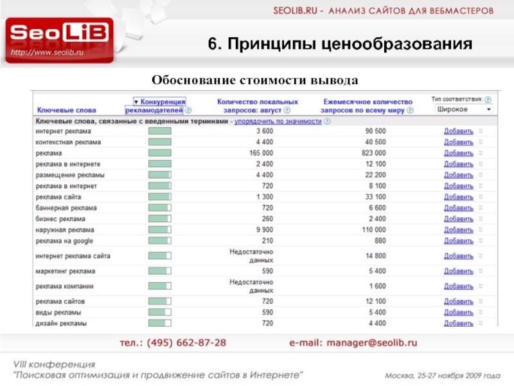Screen dimensions: 514x386
Task: Sort by Конкуренция рекламодателей column header
Action: [156, 106]
